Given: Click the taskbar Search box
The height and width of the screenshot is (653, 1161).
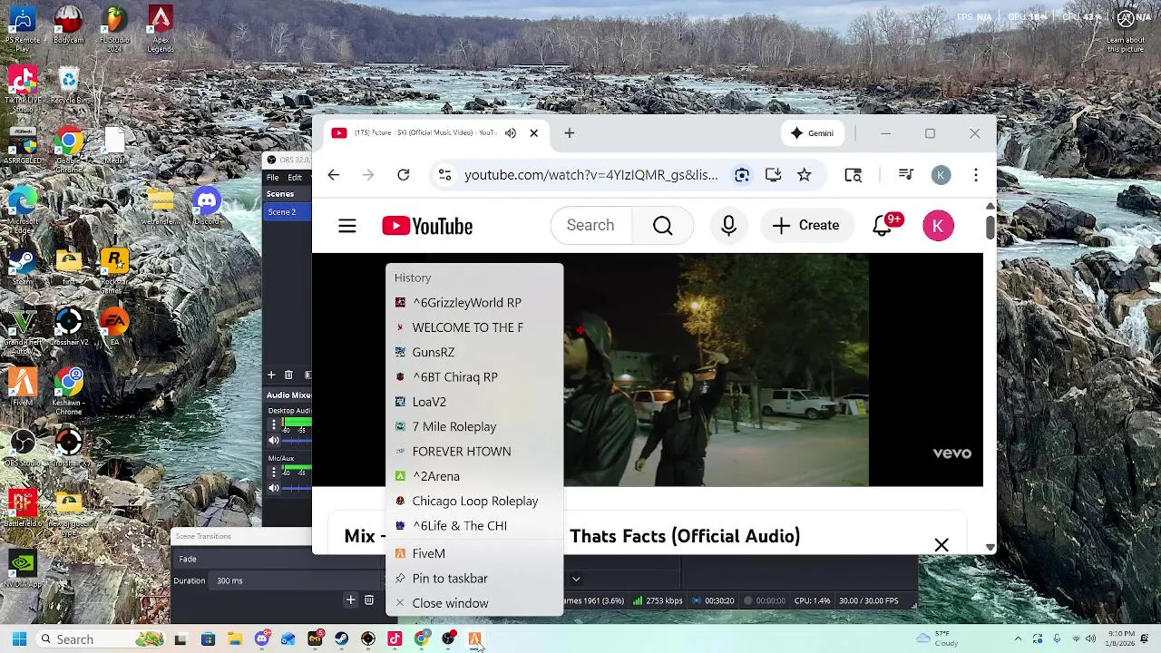Looking at the screenshot, I should click(x=102, y=639).
